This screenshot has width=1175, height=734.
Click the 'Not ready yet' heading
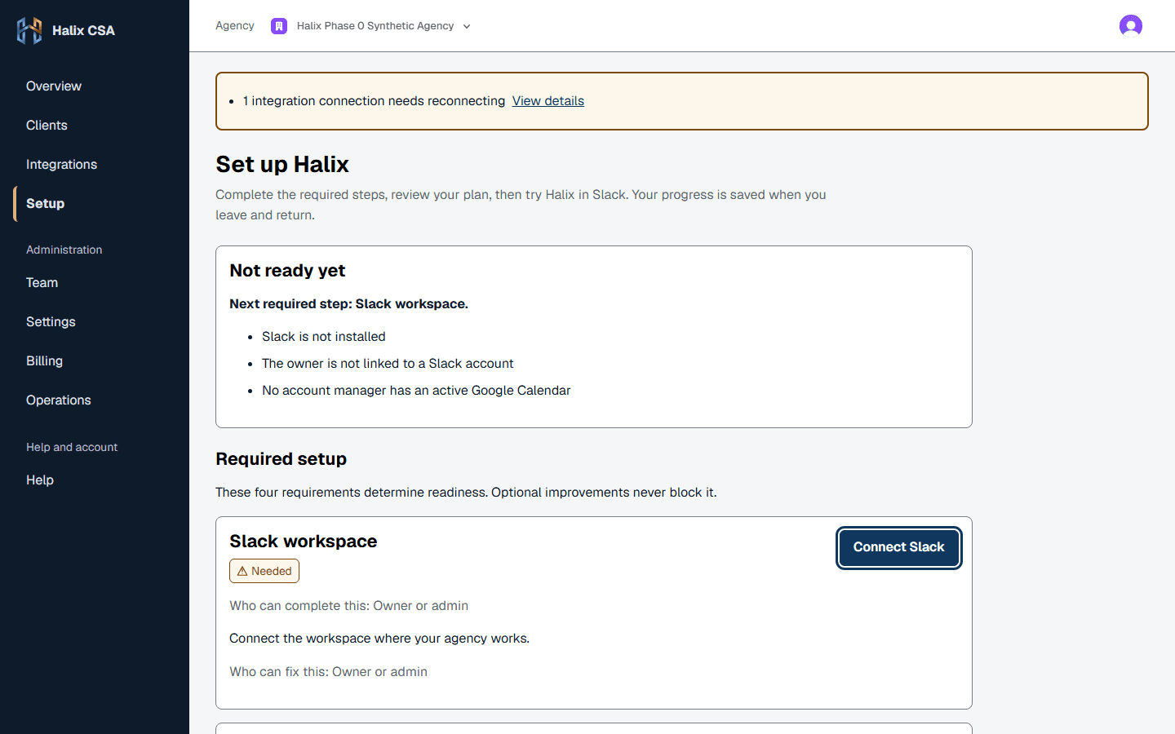(x=287, y=270)
